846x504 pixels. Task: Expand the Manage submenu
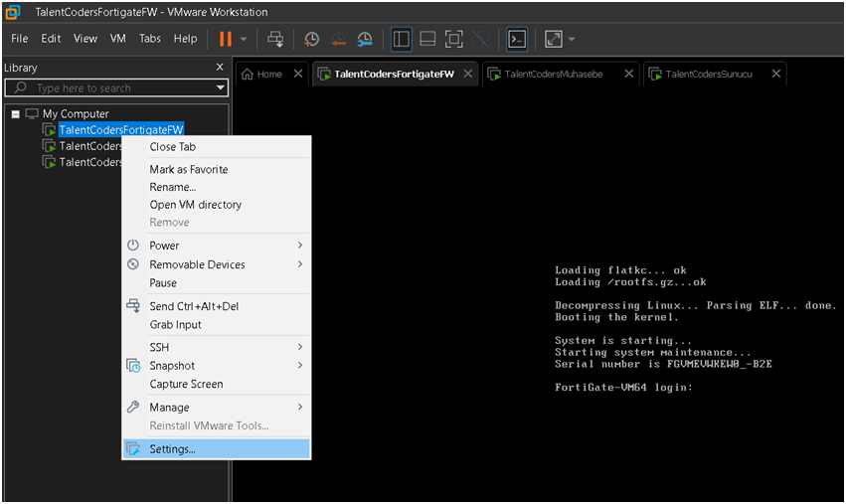217,408
